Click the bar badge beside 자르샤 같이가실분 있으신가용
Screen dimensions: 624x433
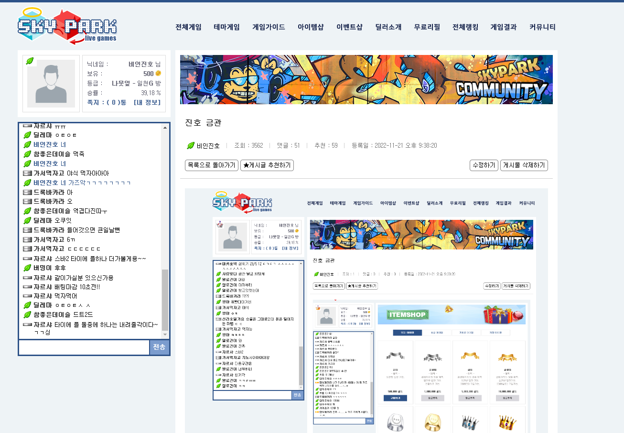click(x=27, y=278)
